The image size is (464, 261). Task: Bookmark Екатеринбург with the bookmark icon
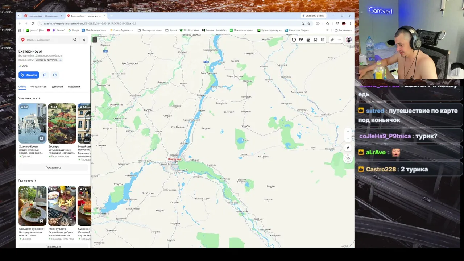pyautogui.click(x=45, y=75)
